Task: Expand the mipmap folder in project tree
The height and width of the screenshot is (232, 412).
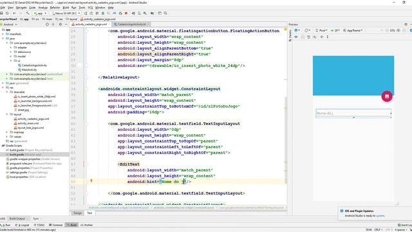Action: pyautogui.click(x=7, y=132)
